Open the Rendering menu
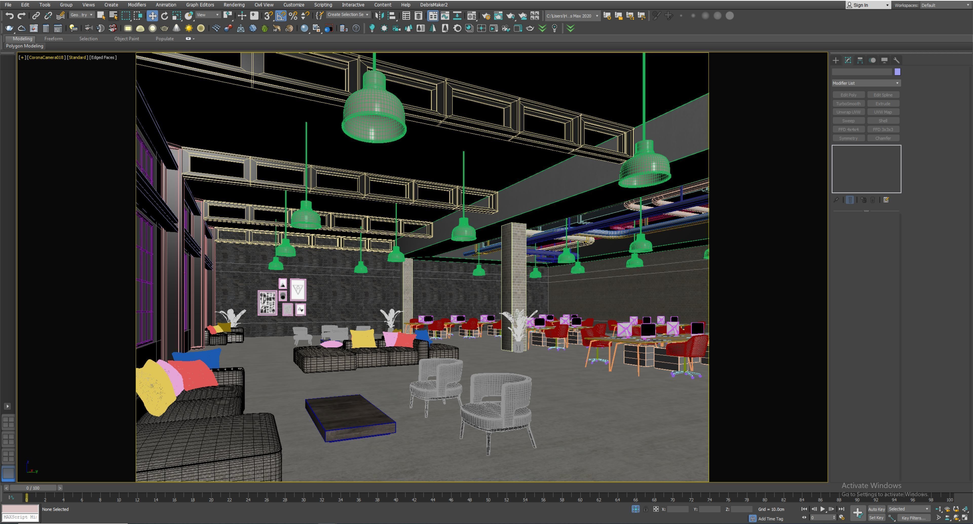 click(234, 5)
